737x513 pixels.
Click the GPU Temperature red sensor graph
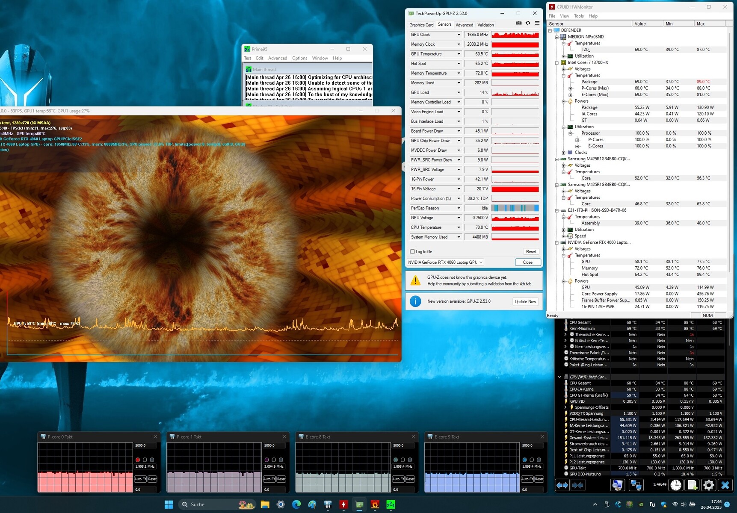click(515, 54)
